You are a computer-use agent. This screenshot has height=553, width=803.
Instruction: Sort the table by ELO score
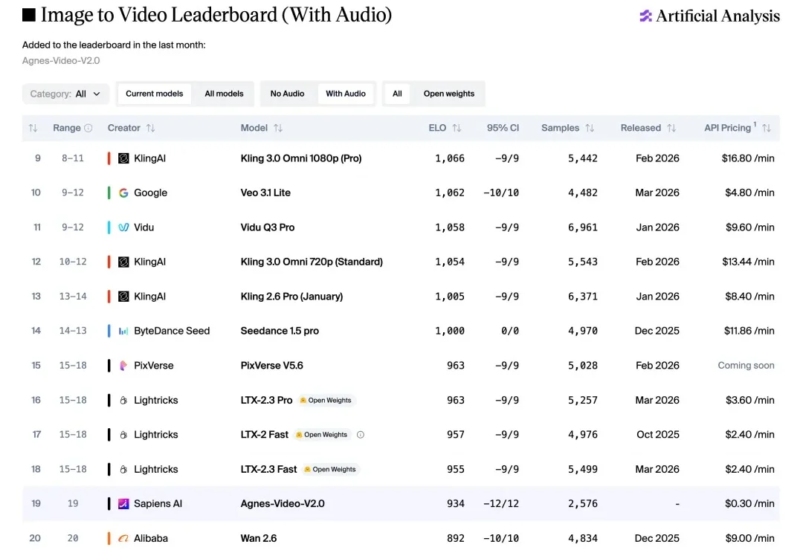click(x=457, y=128)
